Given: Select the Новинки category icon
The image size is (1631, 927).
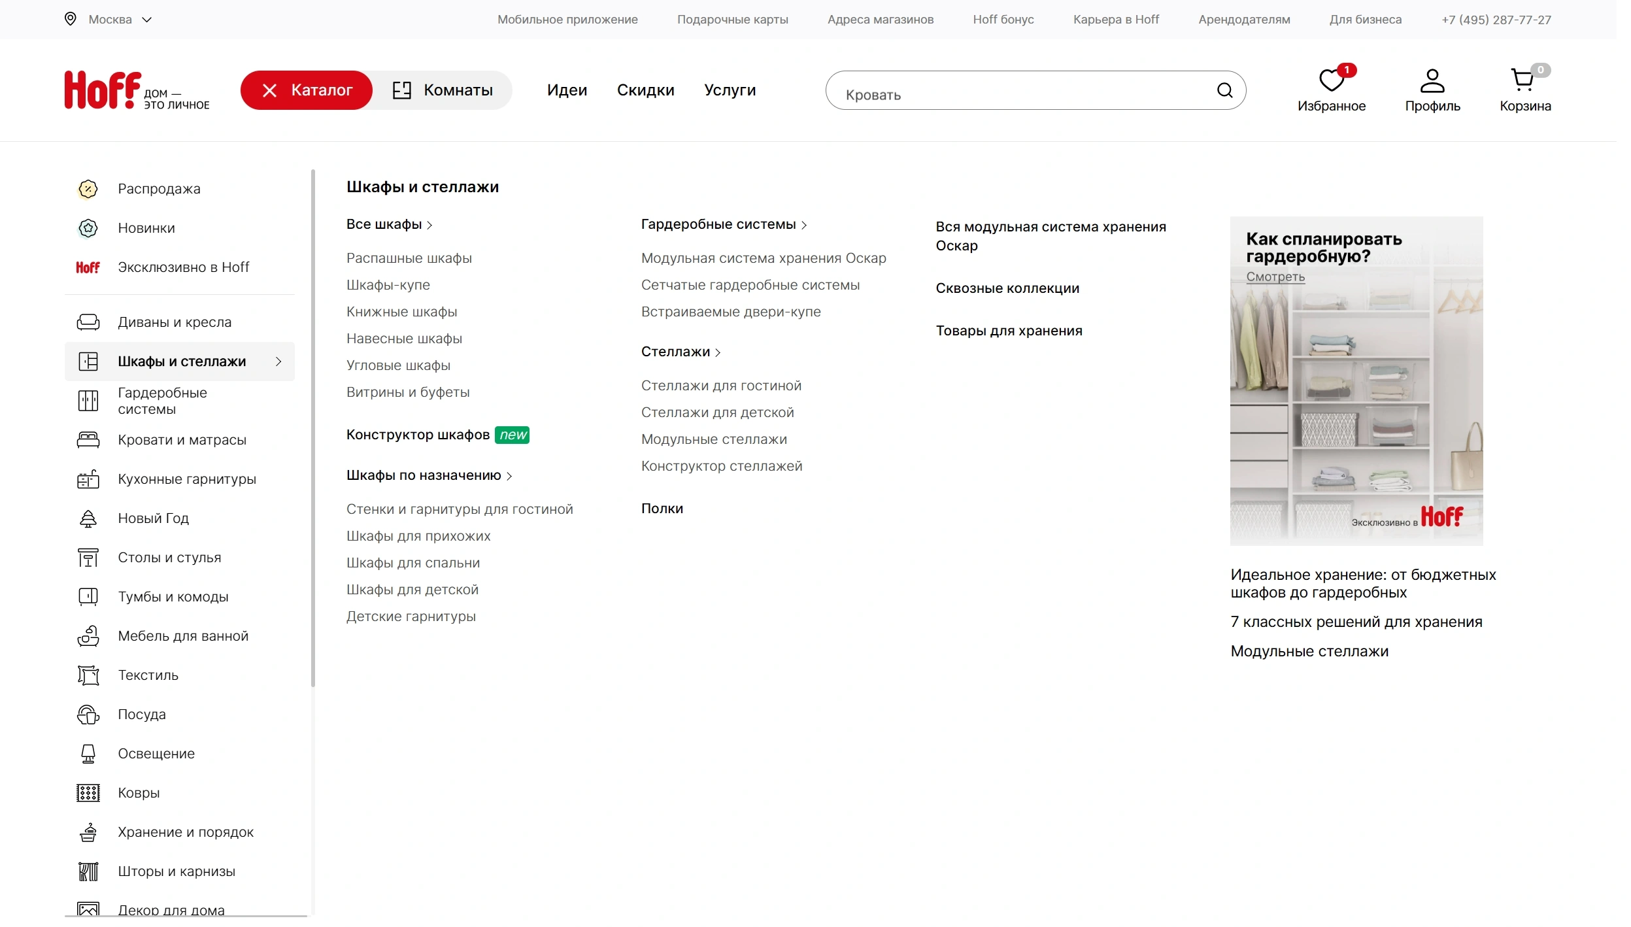Looking at the screenshot, I should tap(88, 228).
